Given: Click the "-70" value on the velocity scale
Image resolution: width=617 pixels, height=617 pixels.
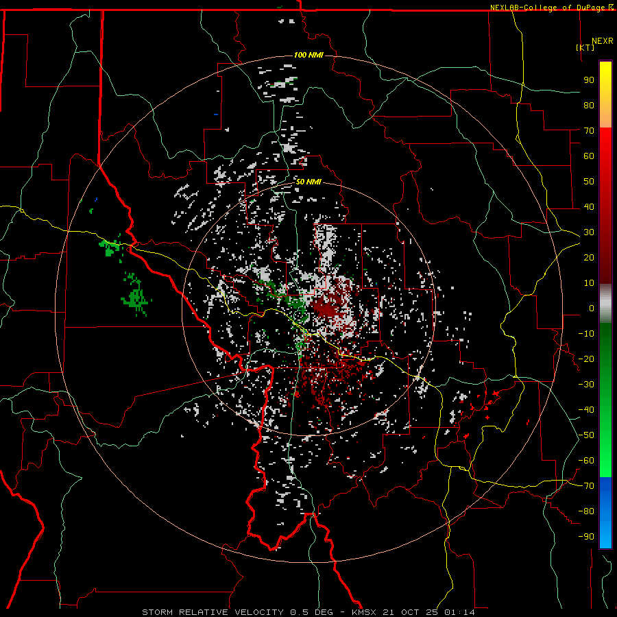Looking at the screenshot, I should click(586, 486).
